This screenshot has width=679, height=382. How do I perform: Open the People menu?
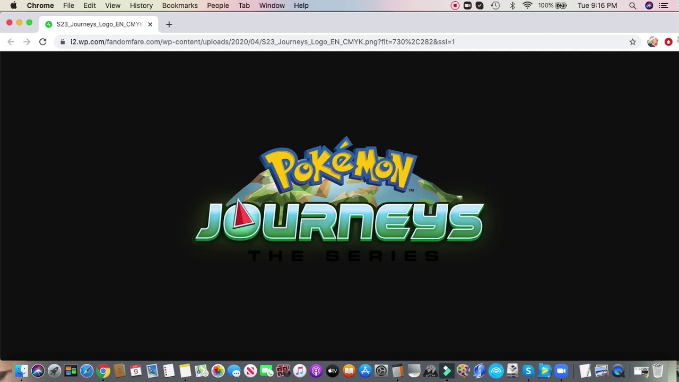click(218, 5)
